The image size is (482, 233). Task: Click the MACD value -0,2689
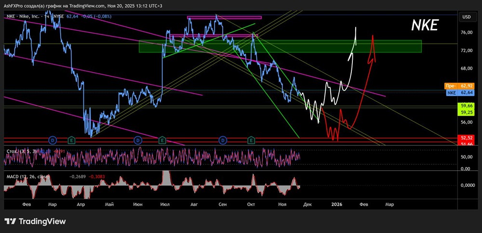[77, 177]
